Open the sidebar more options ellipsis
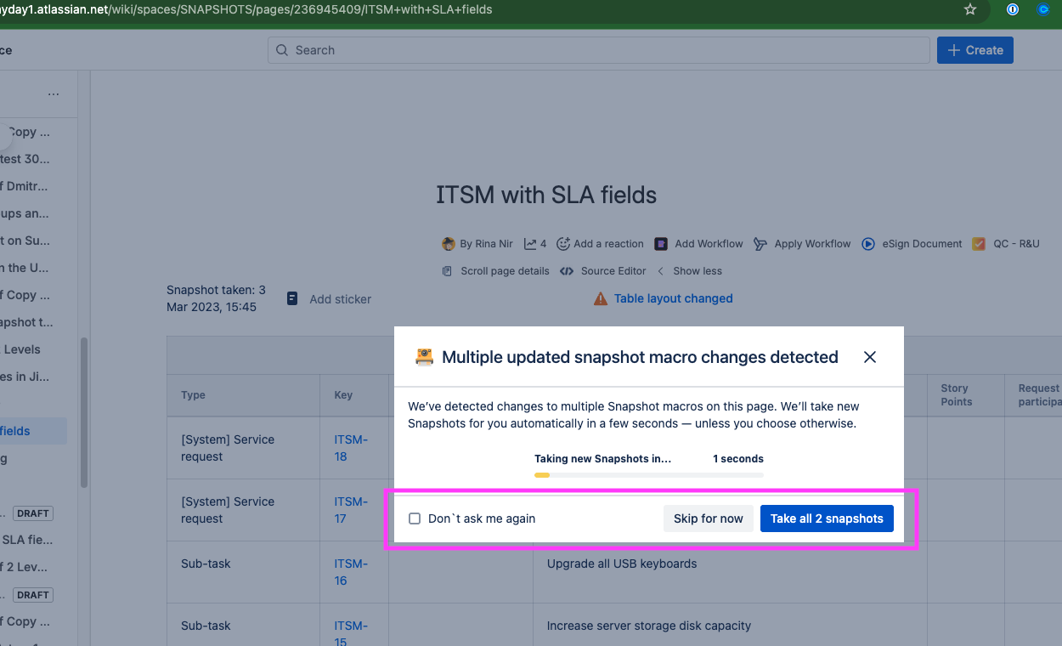 (x=54, y=93)
